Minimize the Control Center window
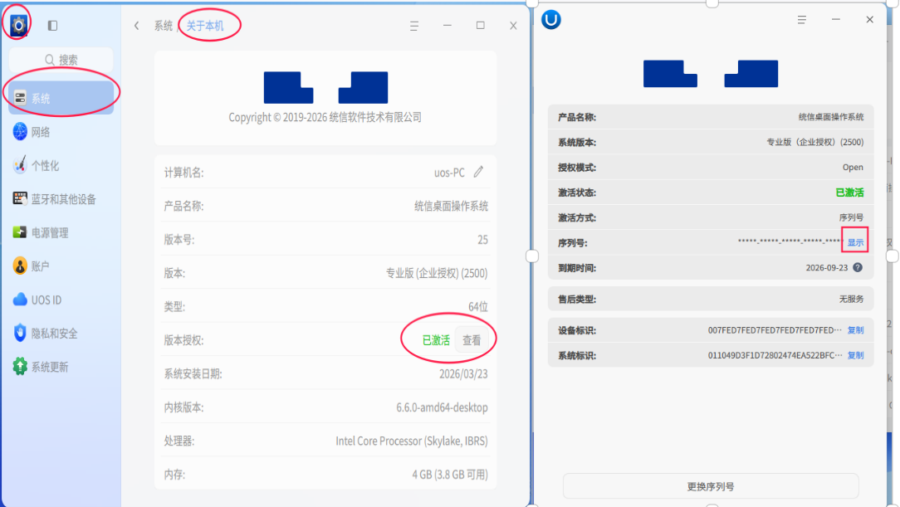900x507 pixels. tap(448, 26)
